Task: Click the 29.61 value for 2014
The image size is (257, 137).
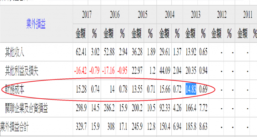Action: click(165, 52)
